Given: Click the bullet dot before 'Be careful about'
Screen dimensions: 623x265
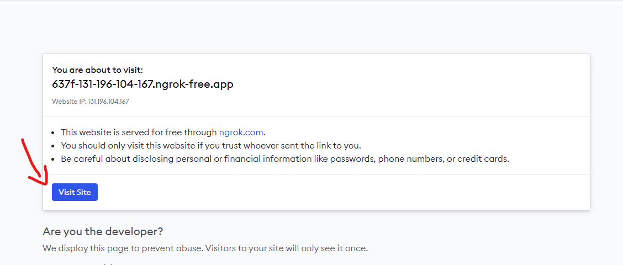Looking at the screenshot, I should pos(54,160).
